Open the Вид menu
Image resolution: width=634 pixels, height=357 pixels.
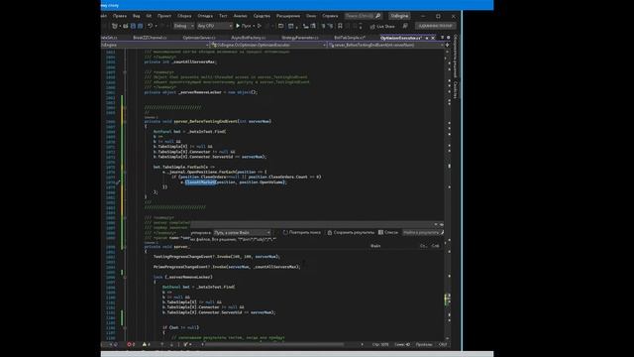pyautogui.click(x=137, y=16)
